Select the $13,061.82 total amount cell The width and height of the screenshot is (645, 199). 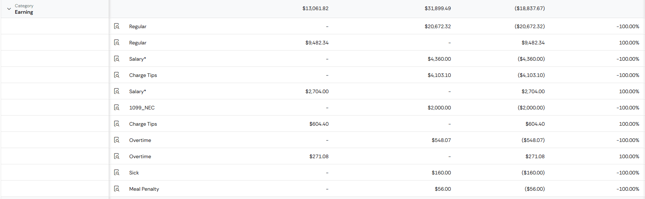[x=315, y=8]
